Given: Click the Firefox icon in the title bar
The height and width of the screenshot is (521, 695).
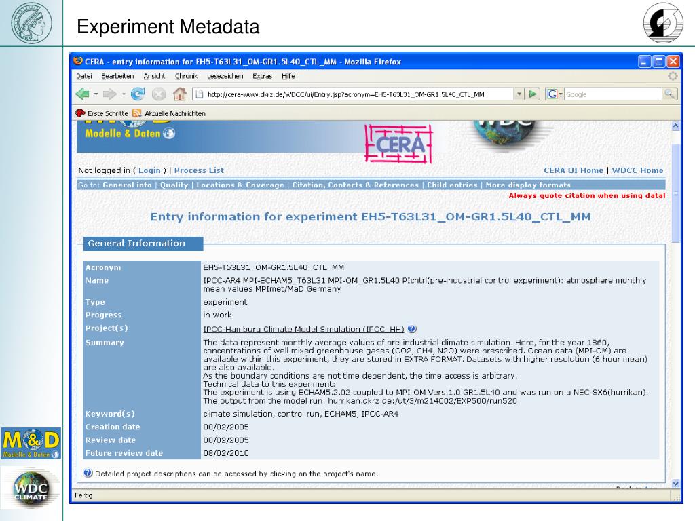Looking at the screenshot, I should point(79,61).
